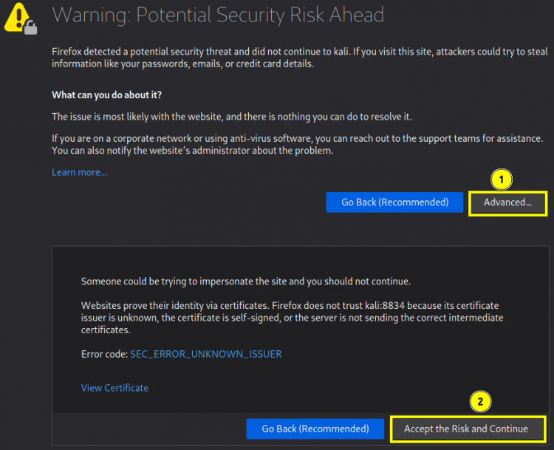Click Go Back (Recommended) in the advanced panel
The height and width of the screenshot is (450, 554).
pos(315,429)
